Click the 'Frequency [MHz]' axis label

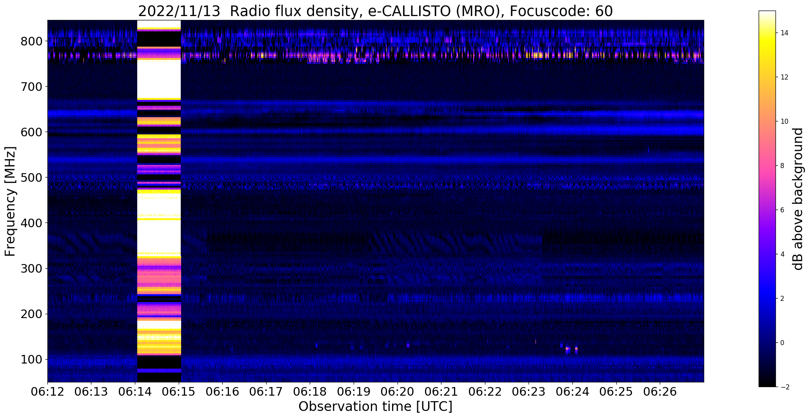pos(11,201)
